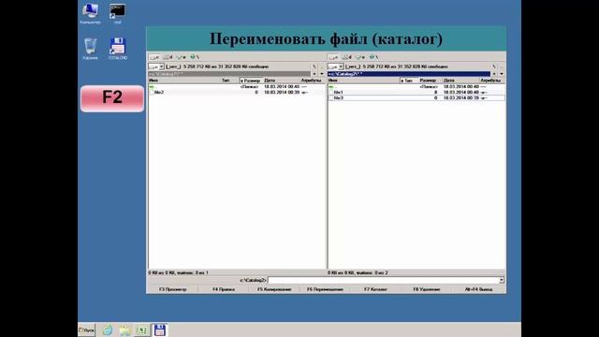Sort right panel by Тип column
599x337 pixels.
pos(409,81)
